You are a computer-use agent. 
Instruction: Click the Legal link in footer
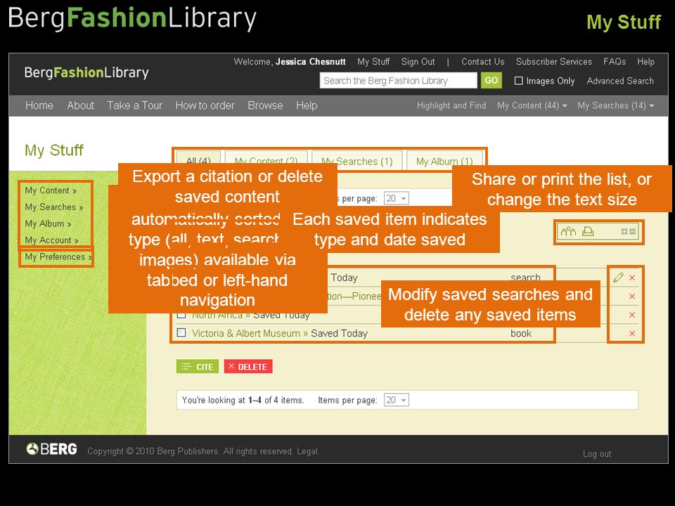pyautogui.click(x=307, y=451)
